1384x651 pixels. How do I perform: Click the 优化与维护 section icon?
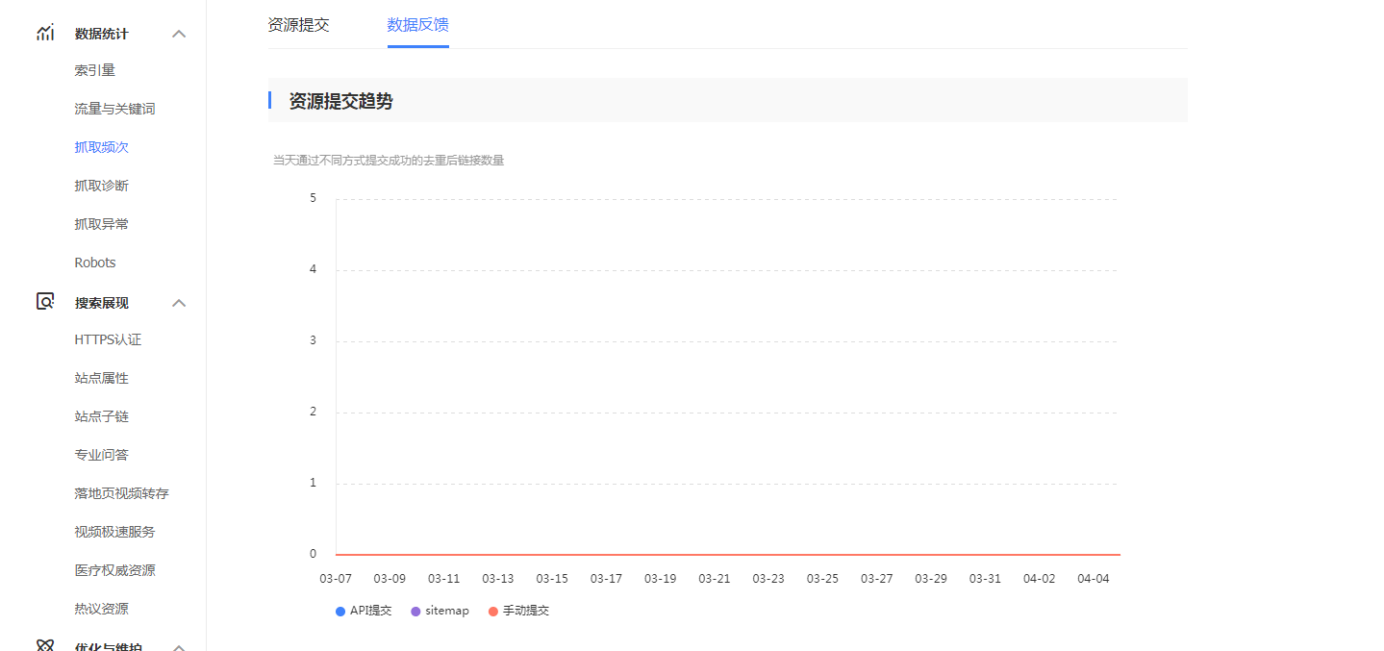(45, 646)
